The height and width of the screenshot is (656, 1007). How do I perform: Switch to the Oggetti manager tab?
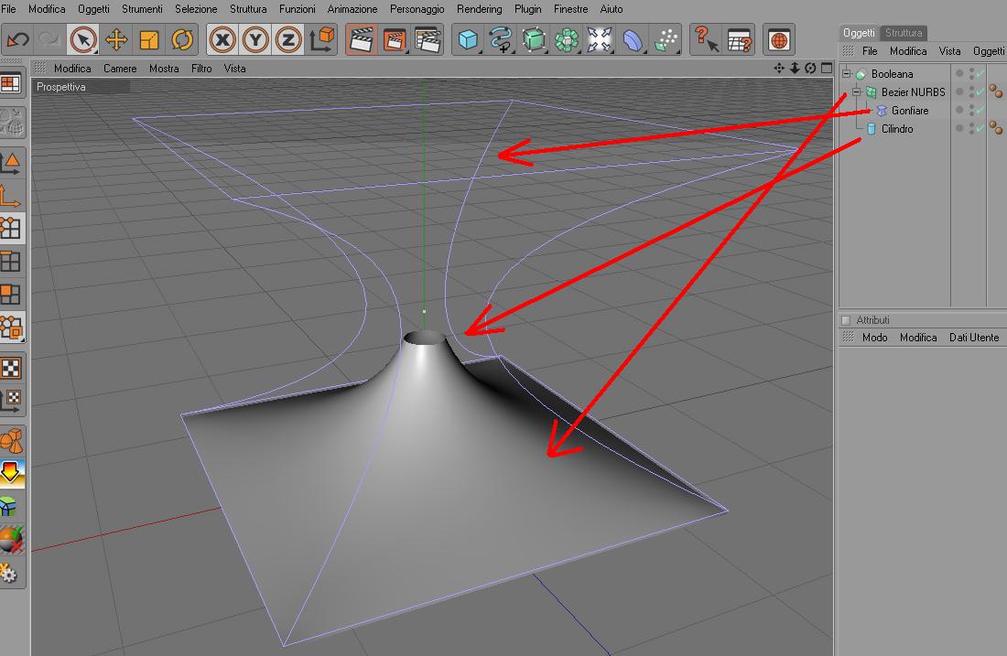(859, 33)
